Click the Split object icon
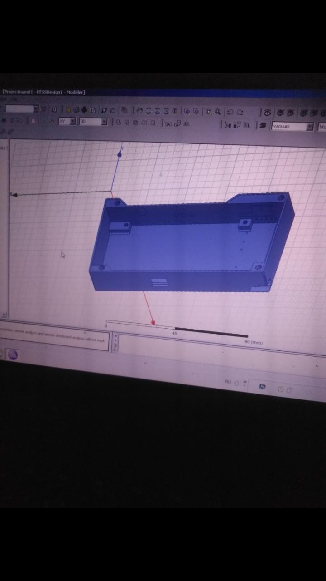 click(x=144, y=123)
